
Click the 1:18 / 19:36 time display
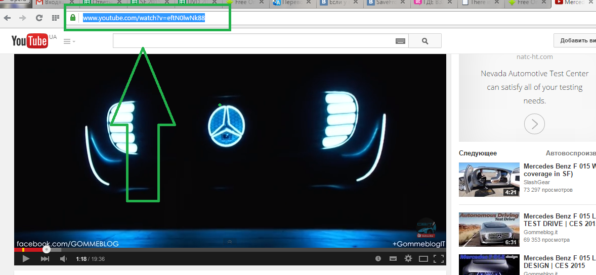point(90,259)
